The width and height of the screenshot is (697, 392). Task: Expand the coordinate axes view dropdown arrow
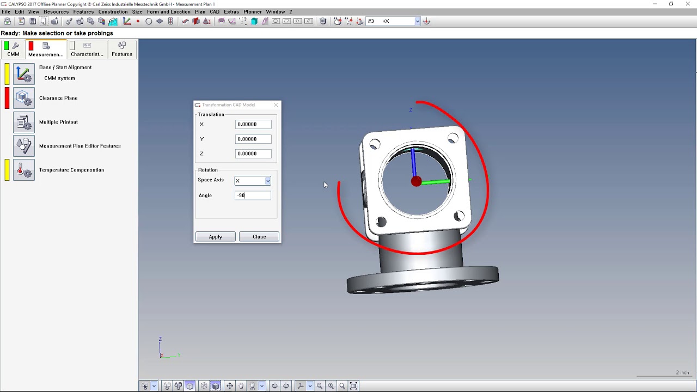[x=310, y=385]
